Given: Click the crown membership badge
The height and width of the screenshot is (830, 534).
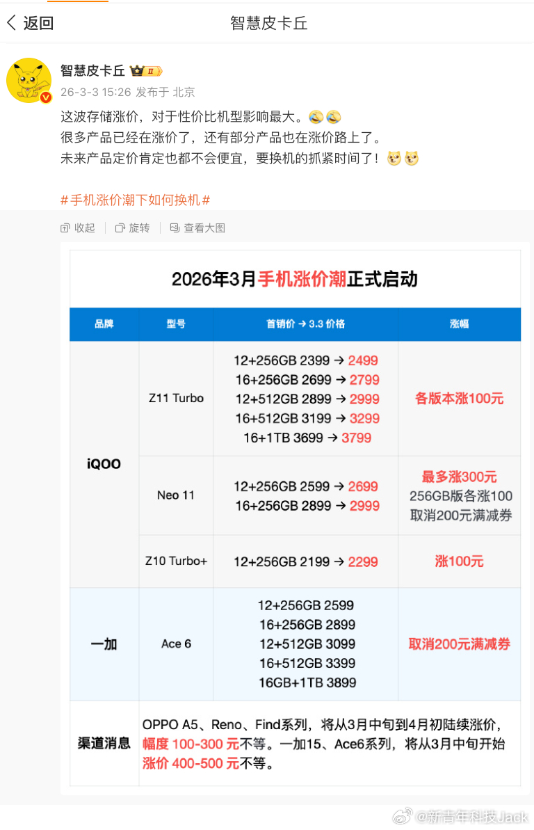Looking at the screenshot, I should click(x=145, y=70).
